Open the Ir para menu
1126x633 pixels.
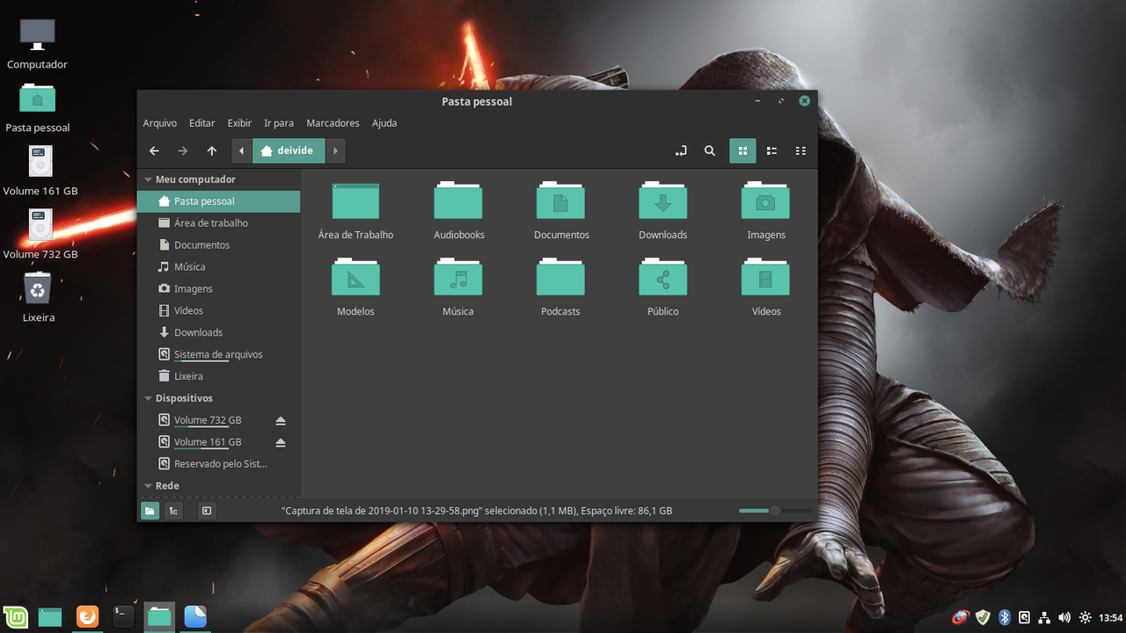point(279,123)
